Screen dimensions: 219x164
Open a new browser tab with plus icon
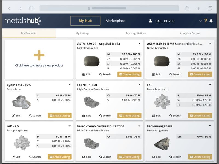click(198, 8)
